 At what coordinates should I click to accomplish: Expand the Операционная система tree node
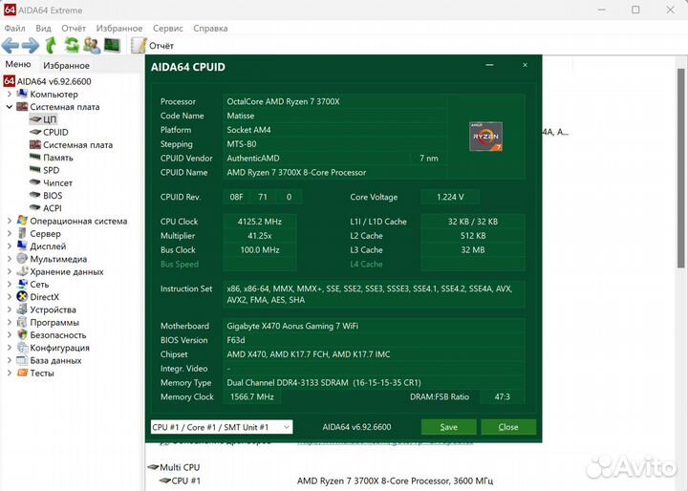(10, 221)
